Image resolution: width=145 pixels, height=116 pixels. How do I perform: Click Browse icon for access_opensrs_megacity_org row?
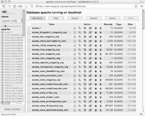click(74, 63)
